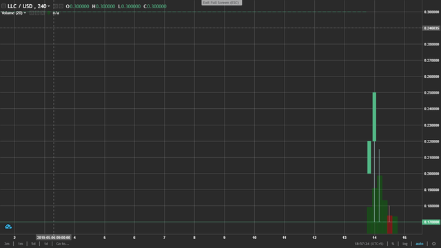Click the Open price value O0.300000
Image resolution: width=441 pixels, height=248 pixels.
77,6
